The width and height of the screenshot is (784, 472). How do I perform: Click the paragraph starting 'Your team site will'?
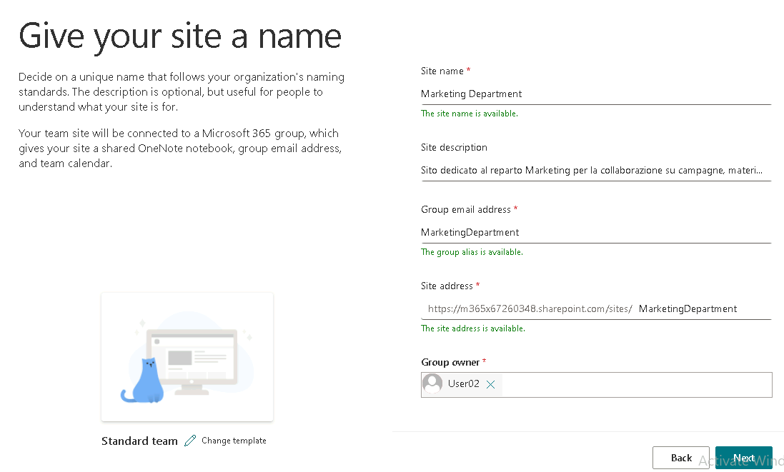coord(180,149)
